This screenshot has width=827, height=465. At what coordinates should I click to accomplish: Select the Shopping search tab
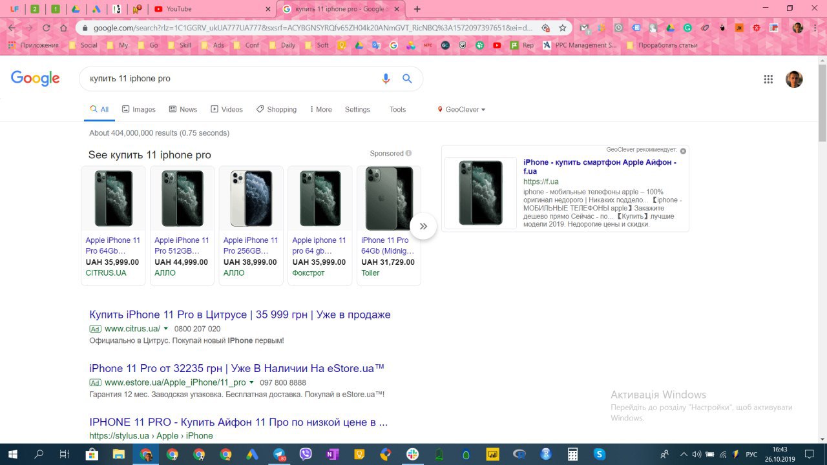click(x=277, y=109)
